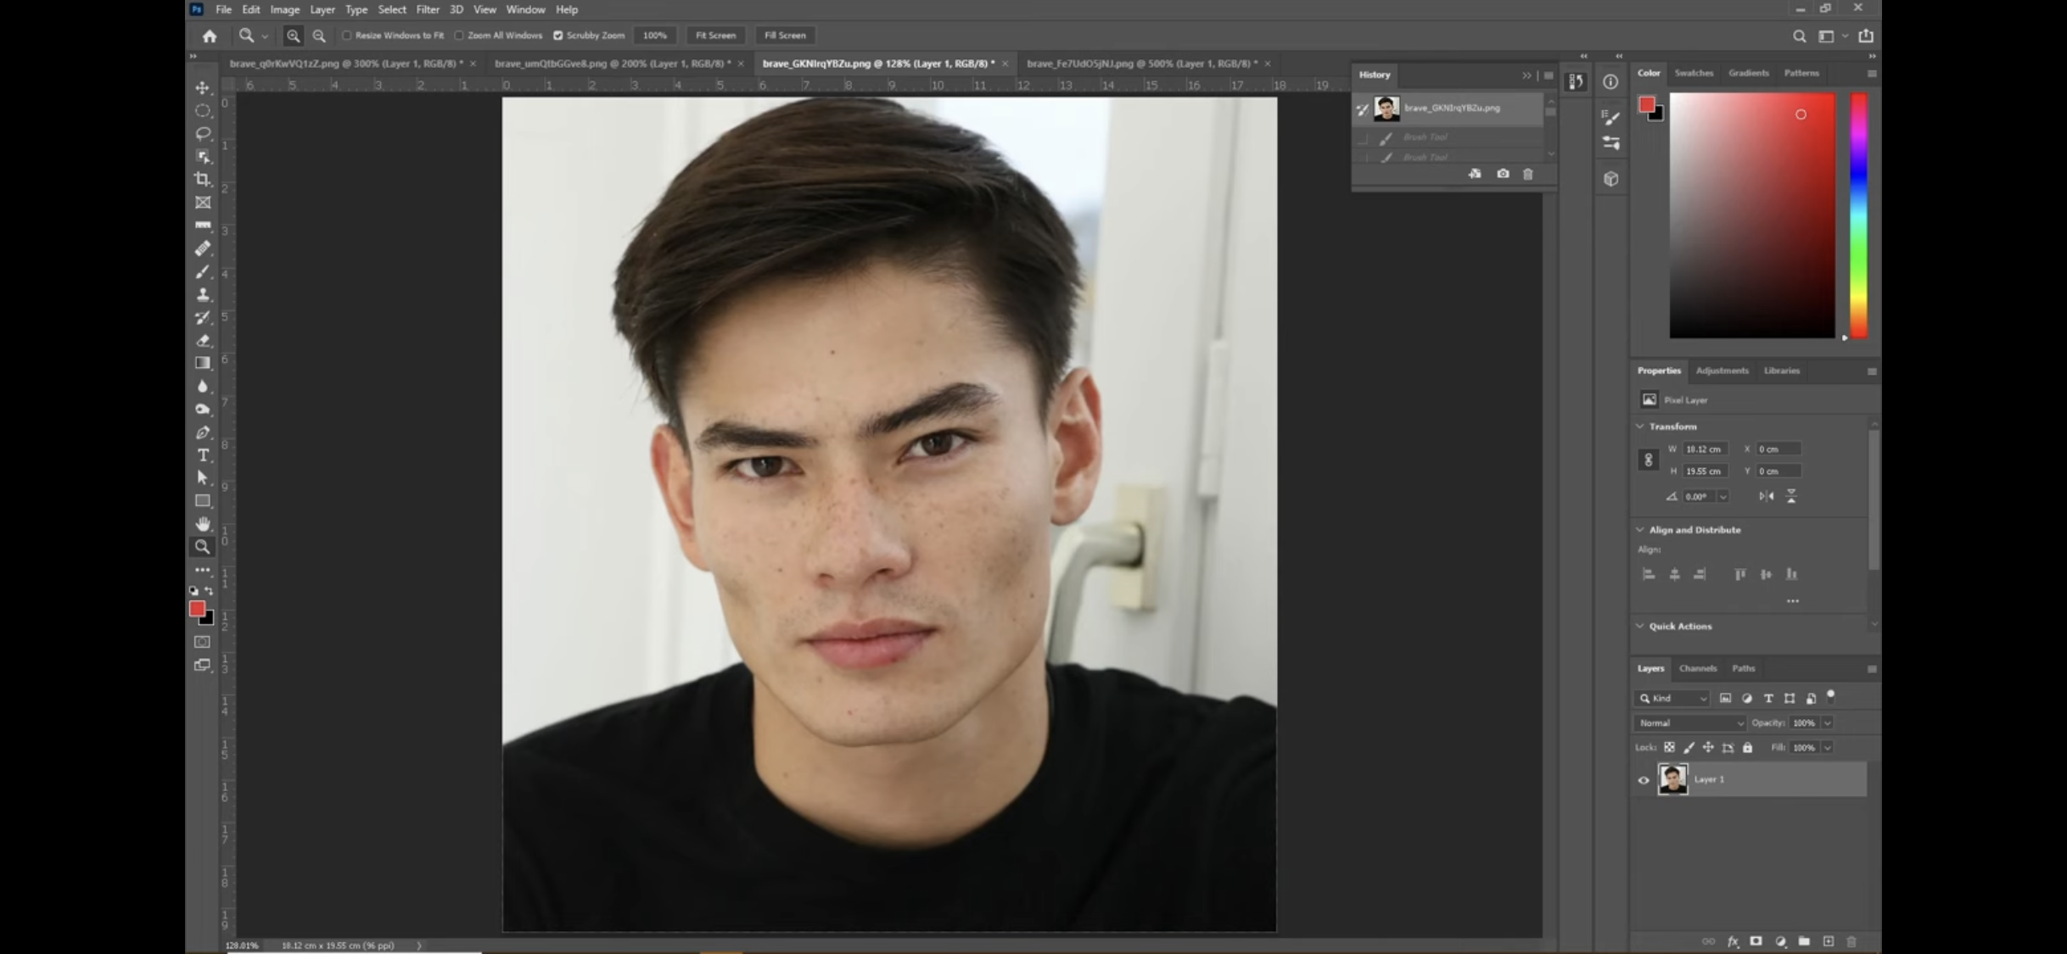Select the Horizontal Type tool
Viewport: 2067px width, 954px height.
(x=203, y=455)
